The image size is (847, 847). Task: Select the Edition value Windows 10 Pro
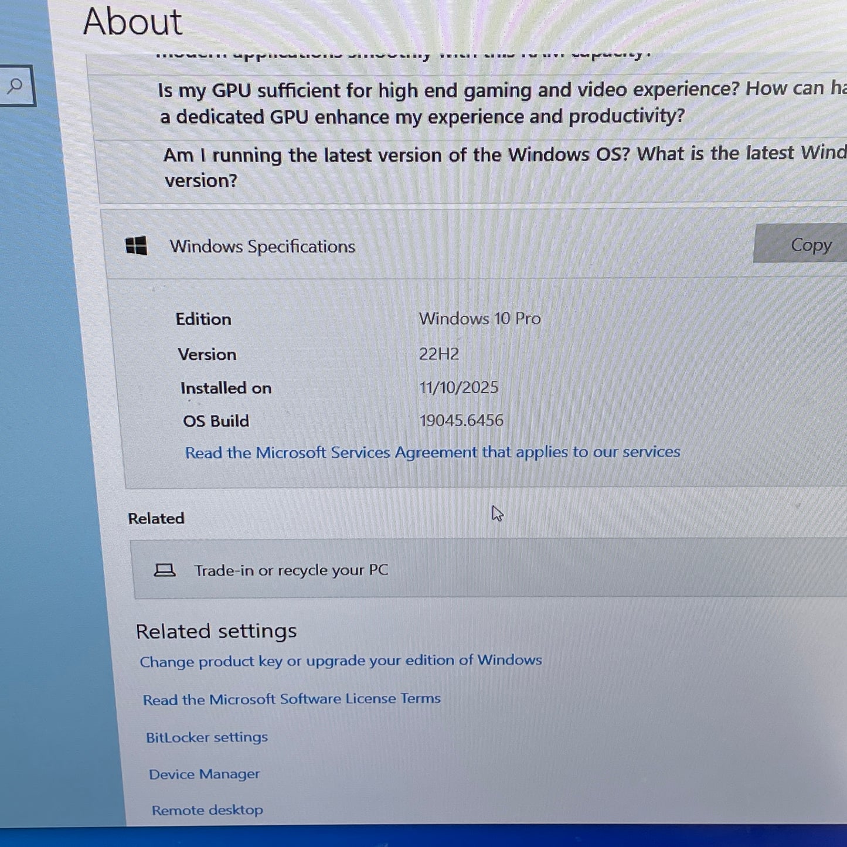click(x=479, y=318)
